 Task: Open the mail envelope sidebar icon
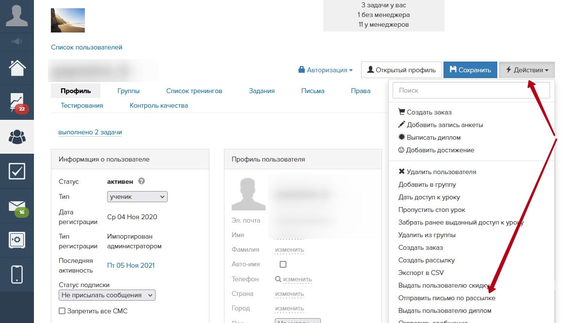tap(17, 206)
